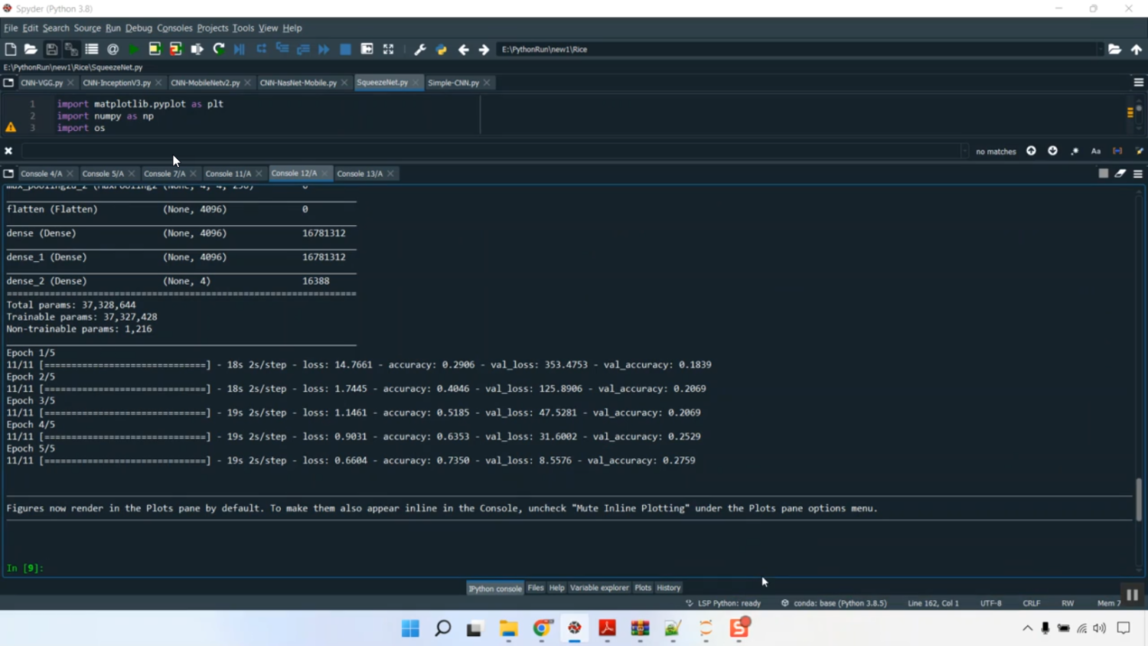Click the Open file folder icon in toolbar

31,49
